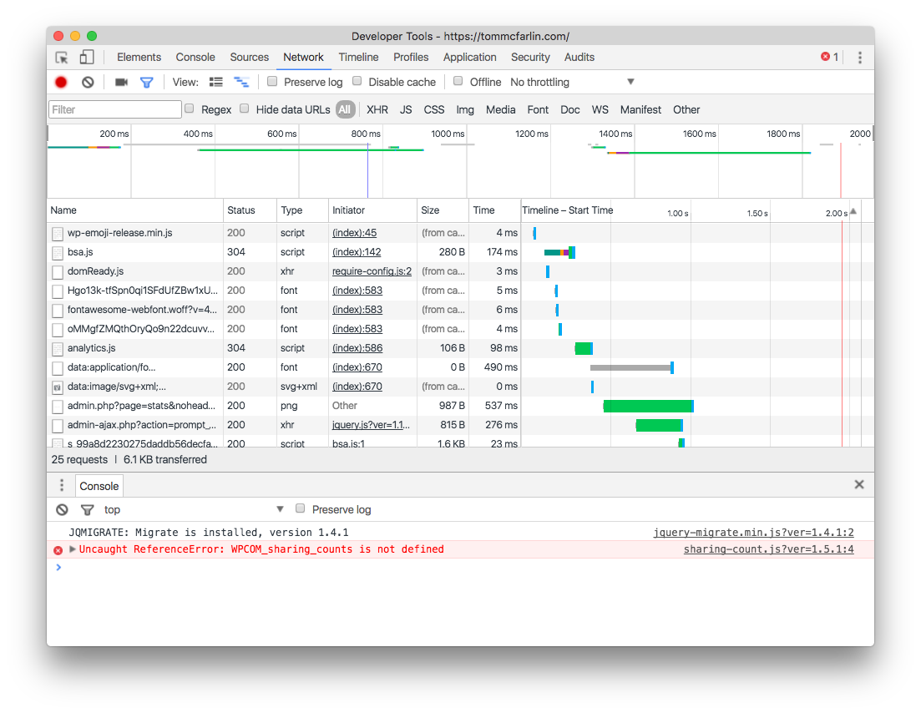Image resolution: width=921 pixels, height=713 pixels.
Task: Click the capture screenshots camera icon
Action: point(121,82)
